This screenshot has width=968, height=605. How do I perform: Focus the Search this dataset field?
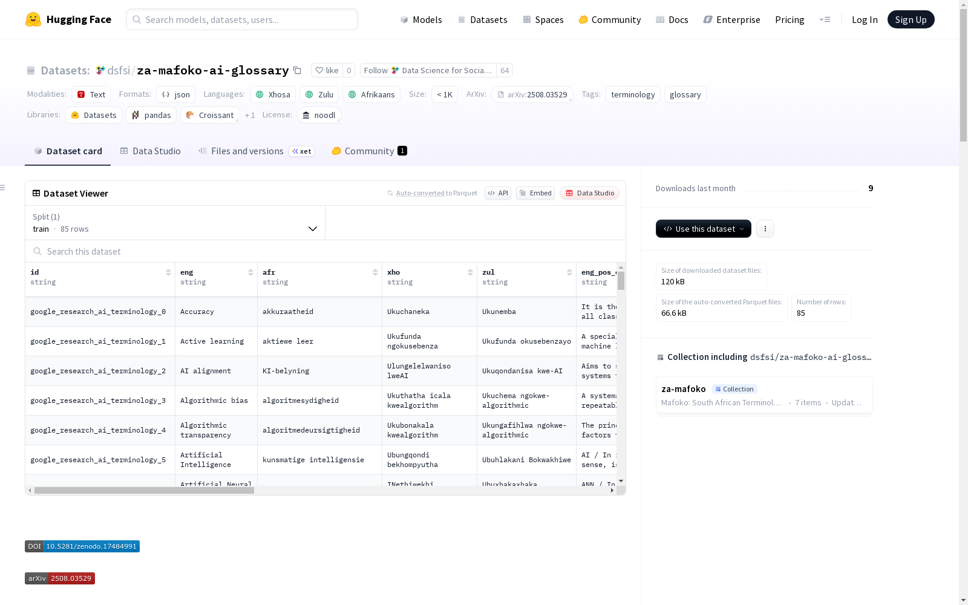(x=325, y=251)
